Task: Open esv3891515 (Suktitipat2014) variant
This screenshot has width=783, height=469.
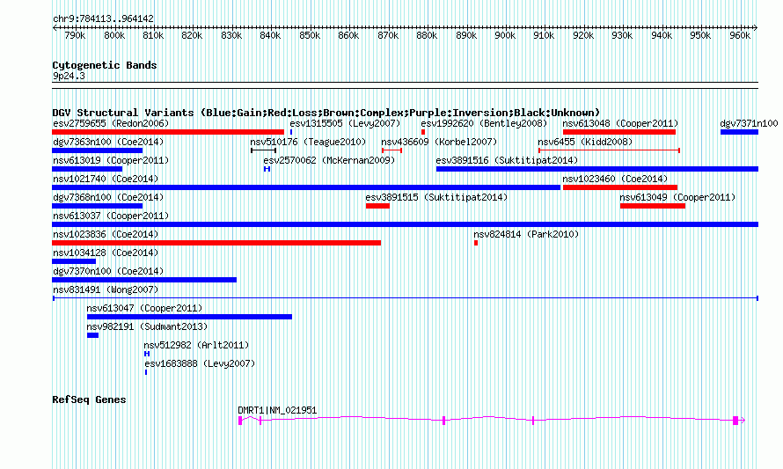Action: click(x=436, y=197)
